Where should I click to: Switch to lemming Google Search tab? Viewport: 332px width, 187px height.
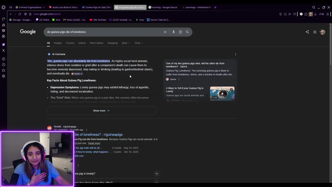pos(163,7)
